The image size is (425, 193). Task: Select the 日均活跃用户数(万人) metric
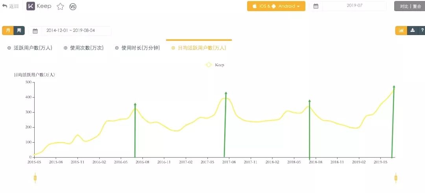click(x=199, y=48)
